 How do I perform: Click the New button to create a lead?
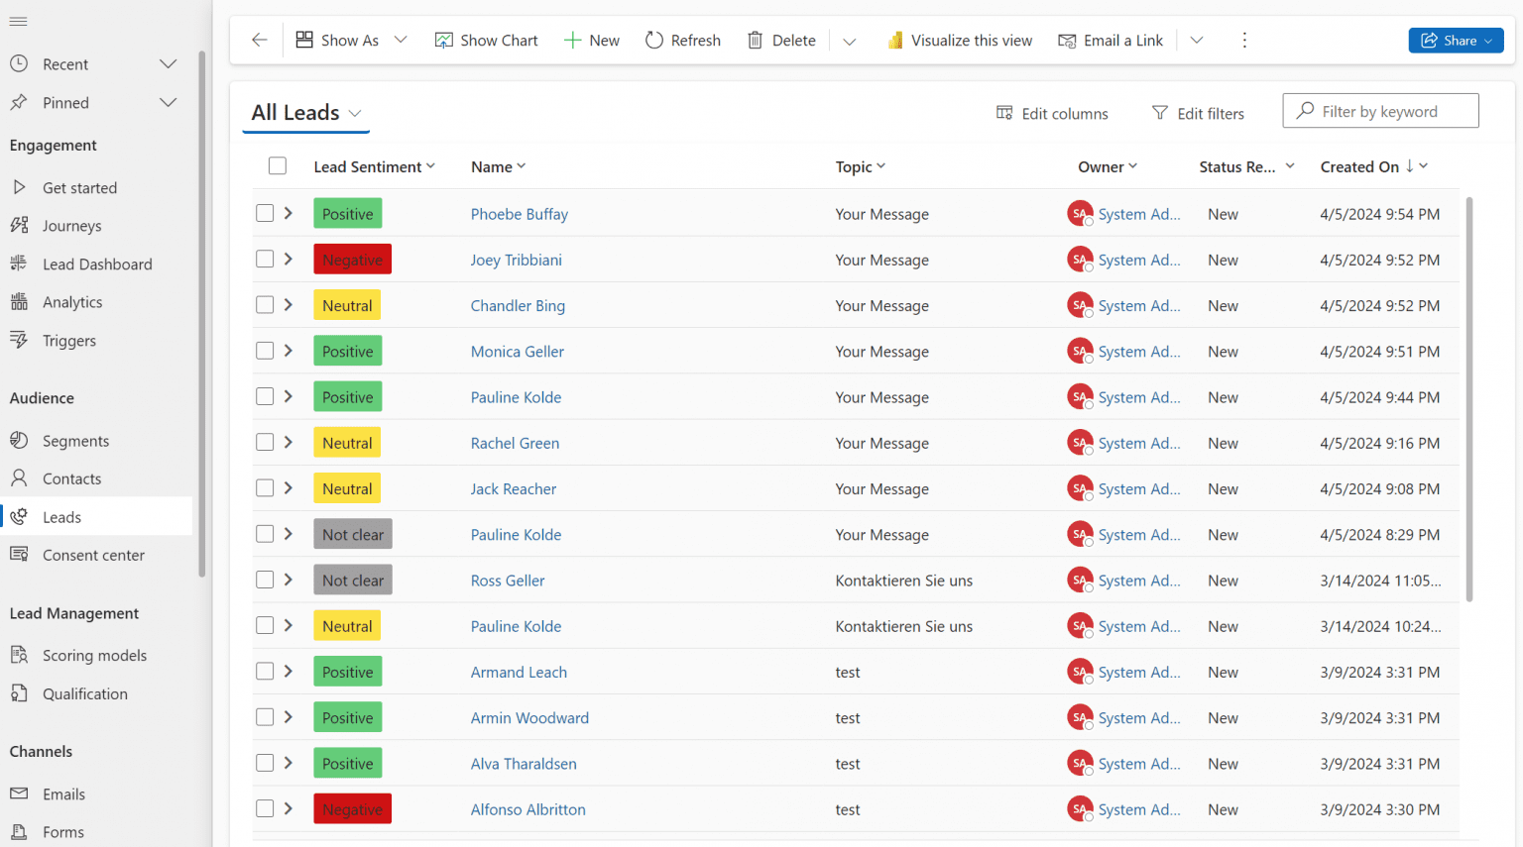tap(592, 40)
